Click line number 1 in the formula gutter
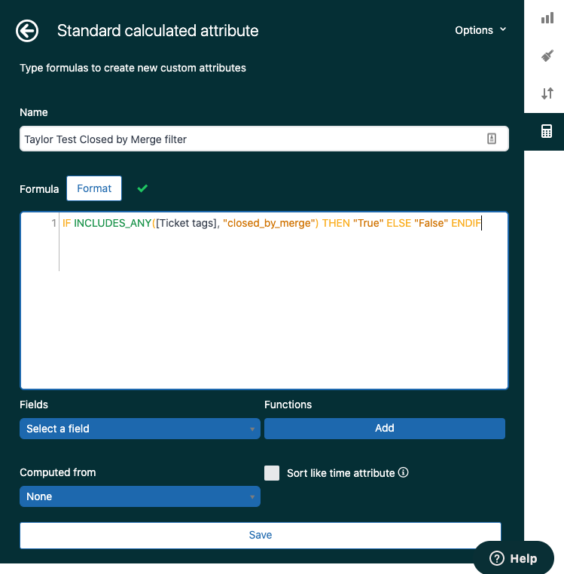Screen dimensions: 564x574 [x=53, y=224]
